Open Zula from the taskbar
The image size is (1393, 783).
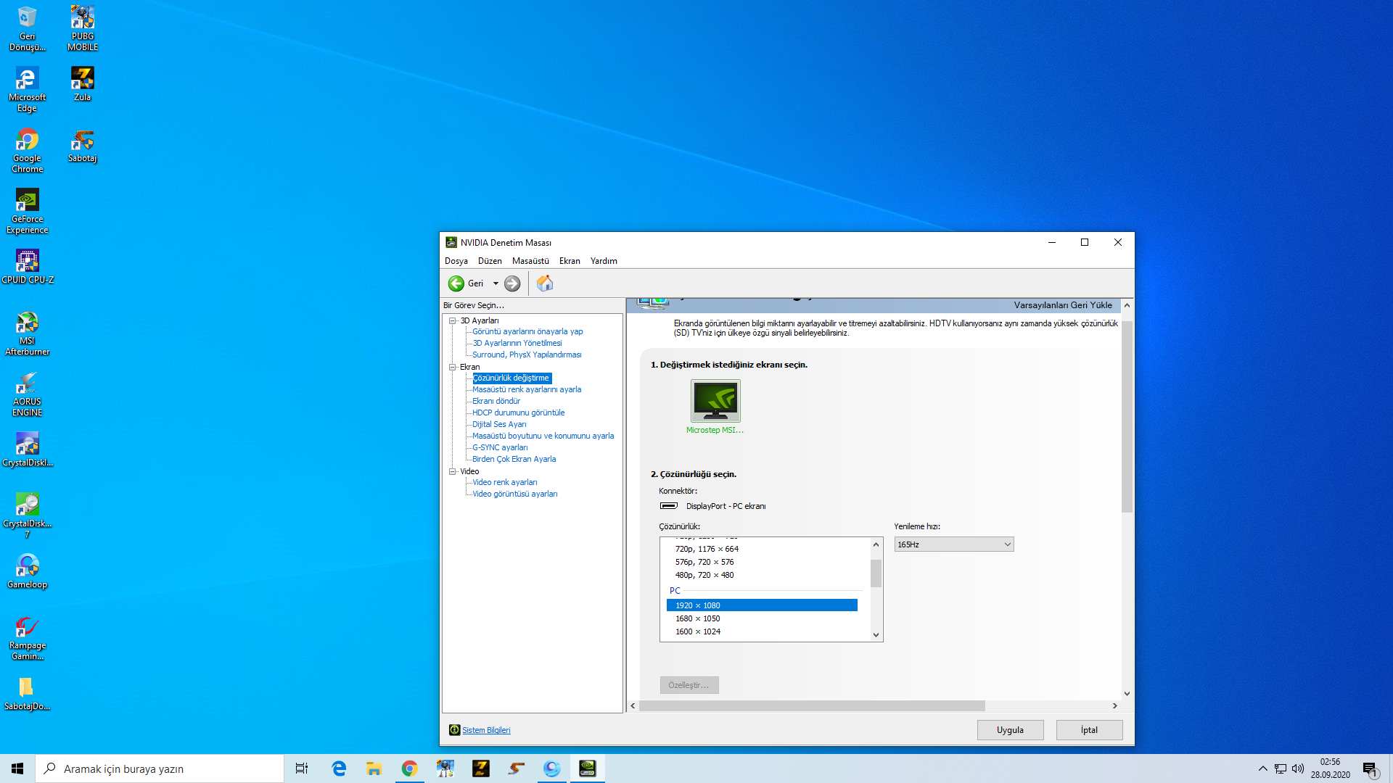point(481,768)
